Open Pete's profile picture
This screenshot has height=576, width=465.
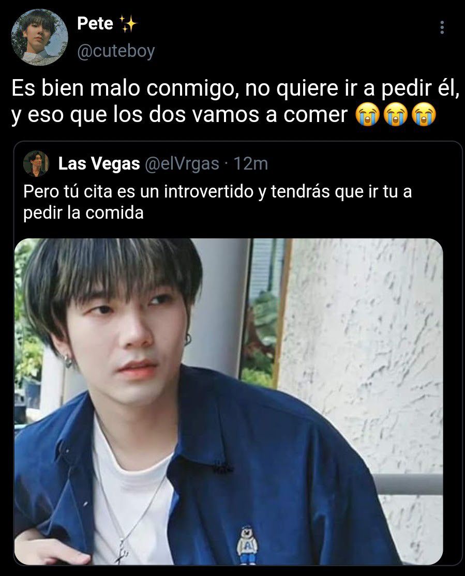[40, 37]
